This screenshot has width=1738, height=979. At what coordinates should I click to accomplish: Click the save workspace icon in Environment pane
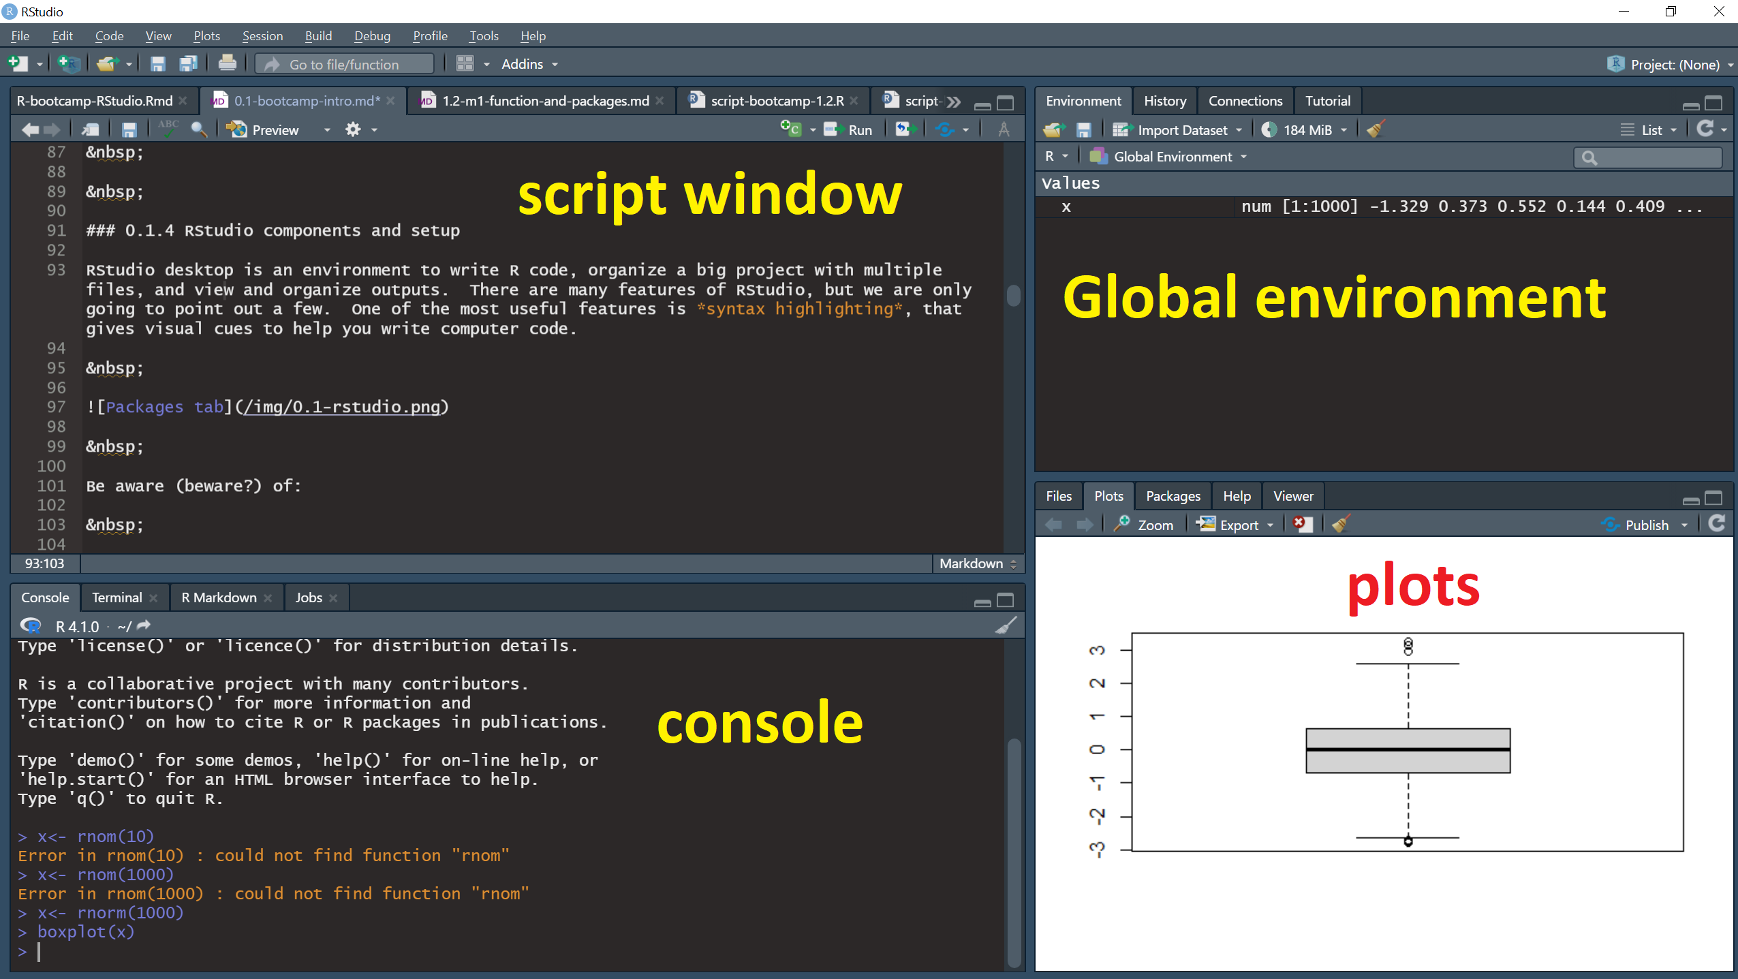[1083, 129]
